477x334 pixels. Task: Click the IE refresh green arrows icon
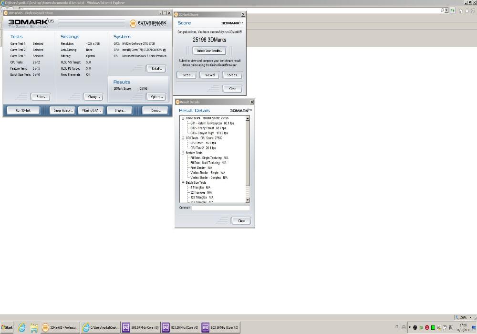click(x=453, y=10)
